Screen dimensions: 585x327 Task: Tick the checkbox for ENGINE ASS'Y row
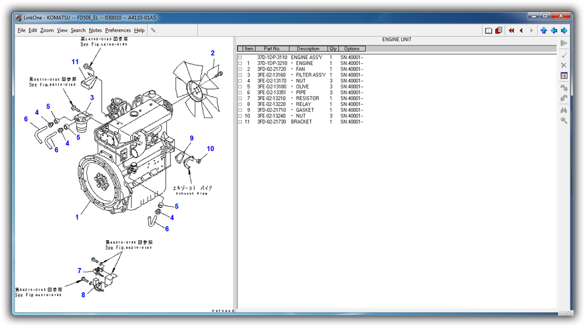pos(240,58)
